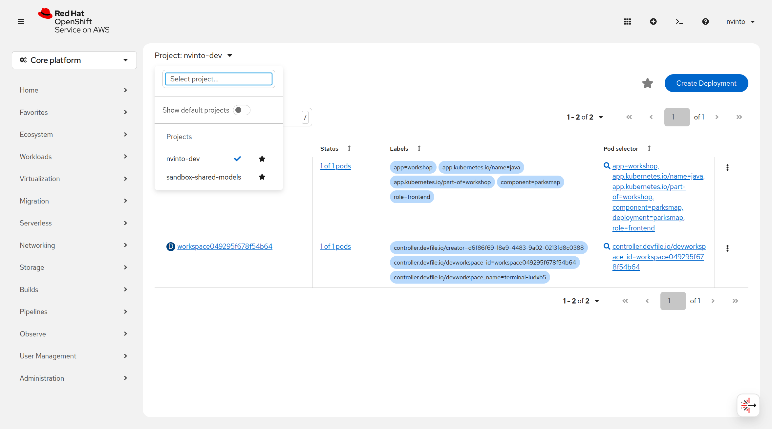The height and width of the screenshot is (429, 772).
Task: Click the D deployment badge icon
Action: 171,247
